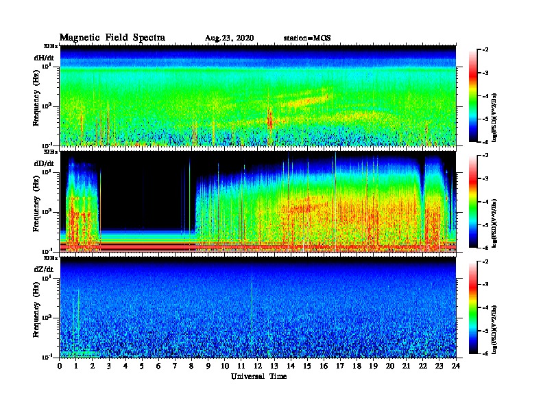Click the -4 value on dD/dt color scale
Screen dimensions: 543x420
(x=485, y=202)
